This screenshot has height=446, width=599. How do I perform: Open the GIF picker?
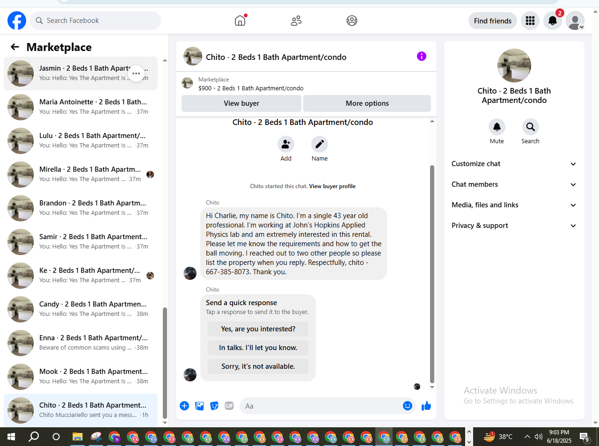click(x=229, y=406)
